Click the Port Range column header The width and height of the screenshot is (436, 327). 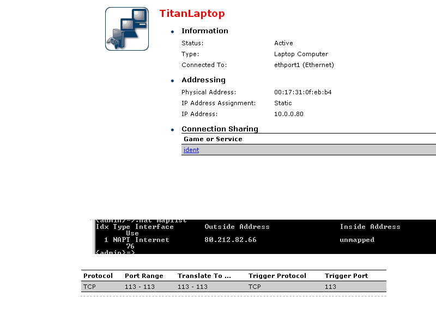144,276
